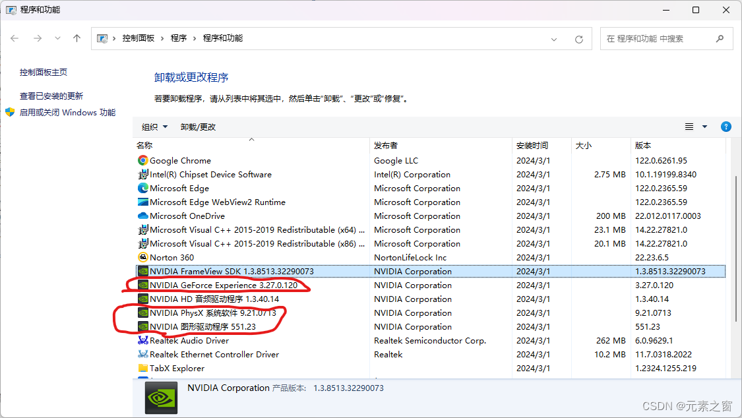Click the Visual C++ Redistributable (x64) icon
The width and height of the screenshot is (742, 418).
(x=143, y=230)
